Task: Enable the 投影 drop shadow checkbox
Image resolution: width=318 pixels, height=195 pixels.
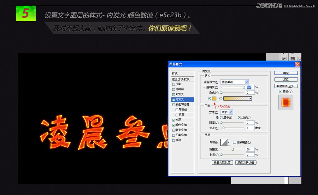Action: click(173, 84)
